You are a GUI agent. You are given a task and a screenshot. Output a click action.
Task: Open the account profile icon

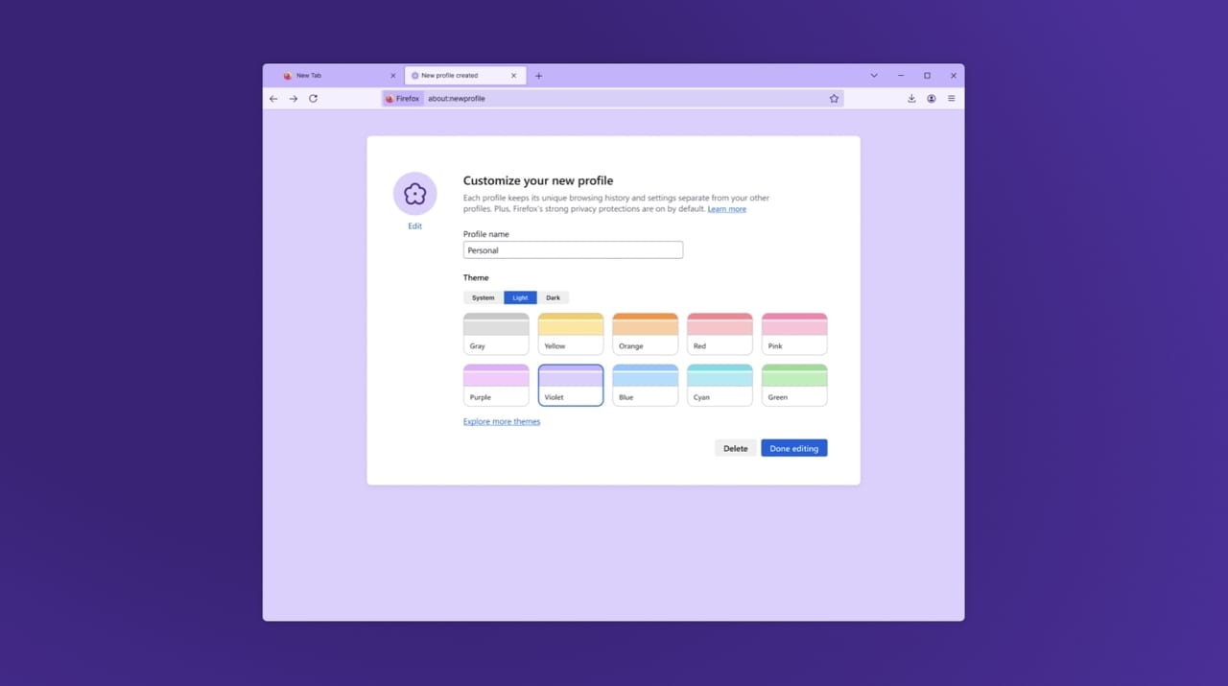click(x=932, y=99)
